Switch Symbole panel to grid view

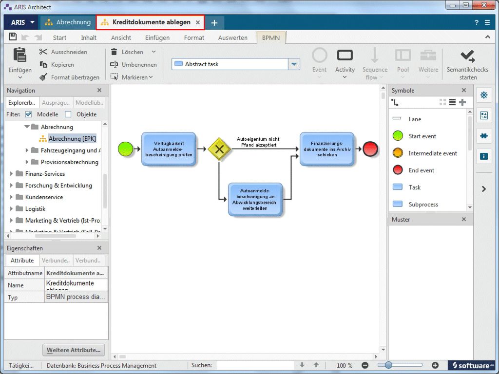pos(442,102)
